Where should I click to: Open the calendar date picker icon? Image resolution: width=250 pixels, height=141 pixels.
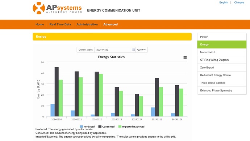point(134,50)
